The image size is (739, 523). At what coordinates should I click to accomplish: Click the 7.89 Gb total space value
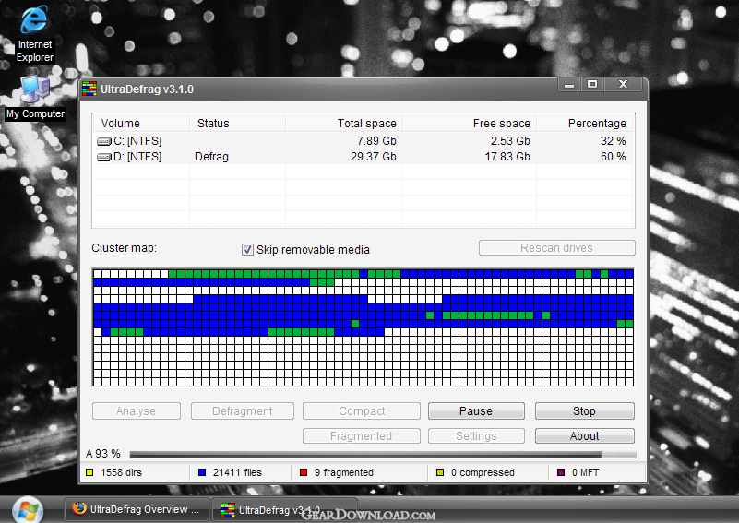[x=376, y=141]
